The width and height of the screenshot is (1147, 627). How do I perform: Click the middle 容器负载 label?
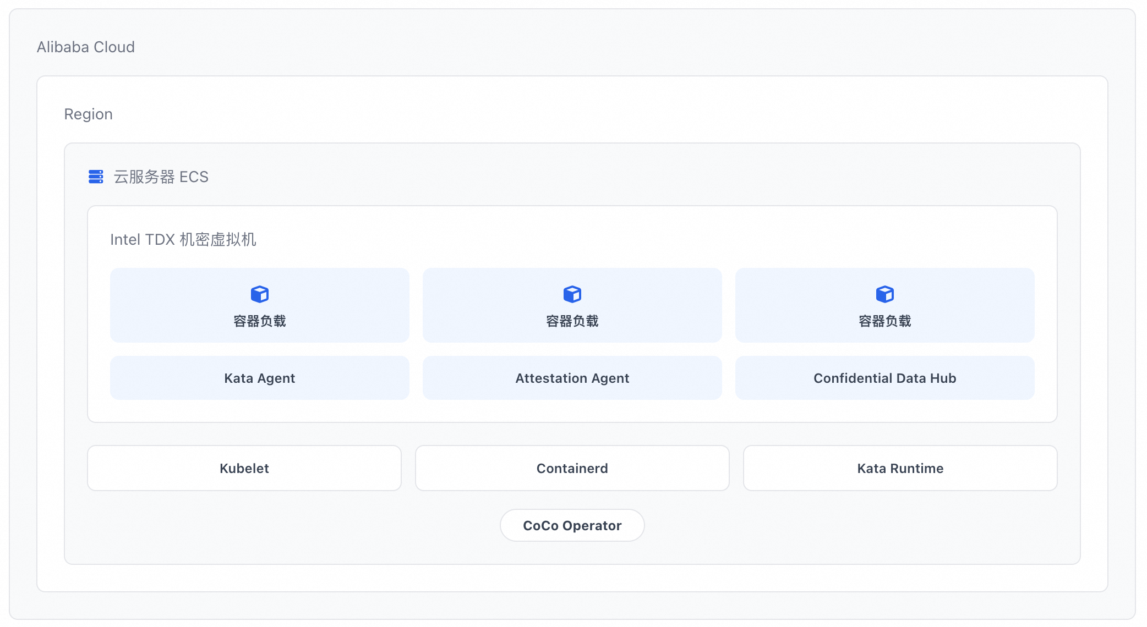point(572,321)
